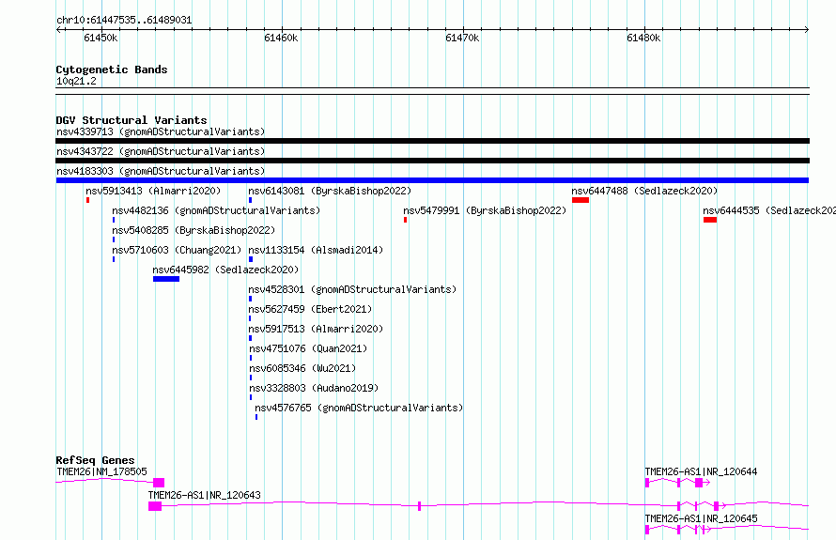Select nsv4482136 (gnomADStructuralVariants) label
Viewport: 836px width, 540px height.
(216, 210)
